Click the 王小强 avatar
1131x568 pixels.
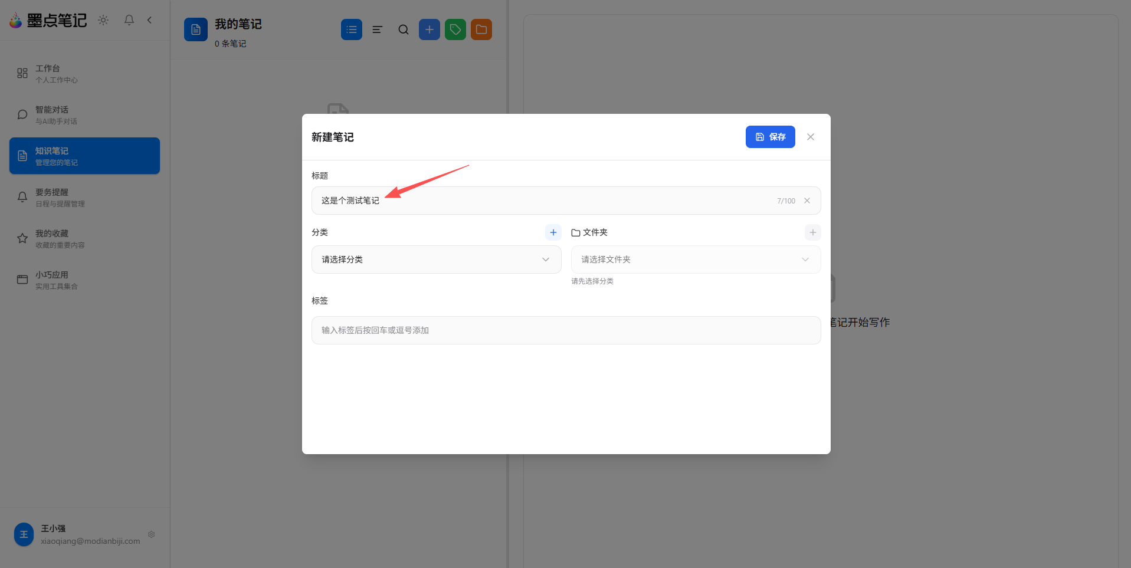24,534
